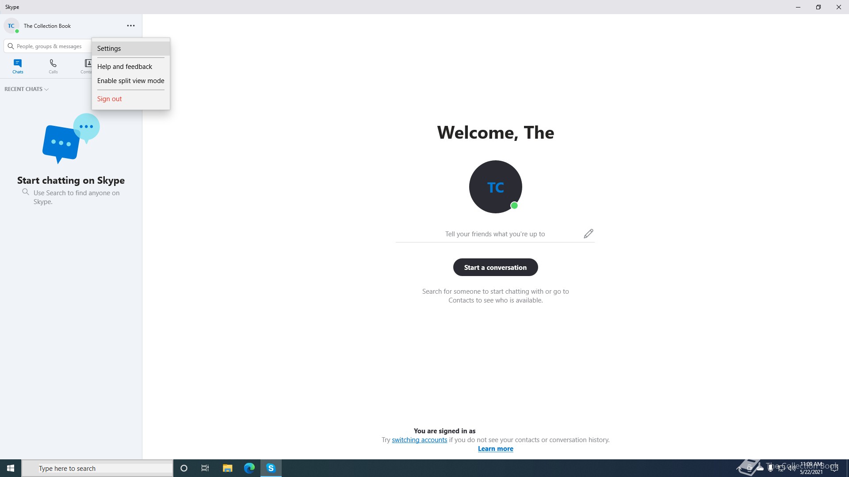Click the taskbar search box
This screenshot has height=477, width=849.
pyautogui.click(x=97, y=468)
